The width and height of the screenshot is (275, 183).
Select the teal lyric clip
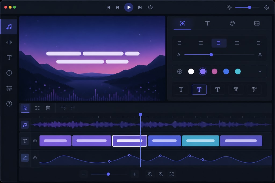[x=200, y=141]
